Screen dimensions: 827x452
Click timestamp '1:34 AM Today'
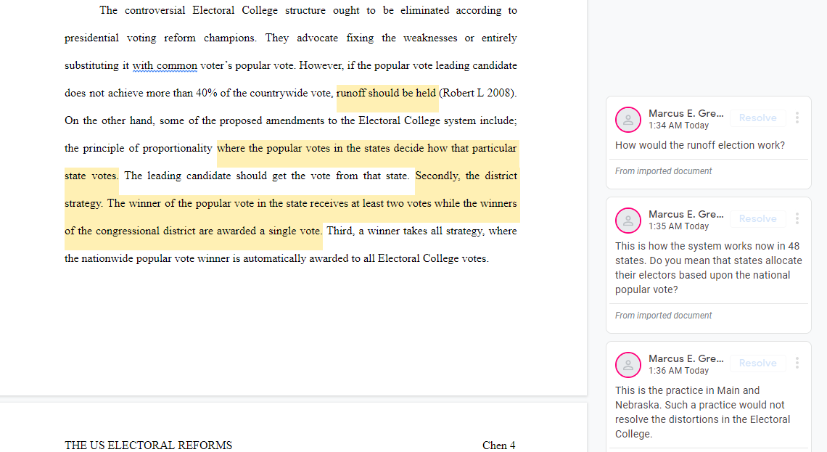coord(678,126)
